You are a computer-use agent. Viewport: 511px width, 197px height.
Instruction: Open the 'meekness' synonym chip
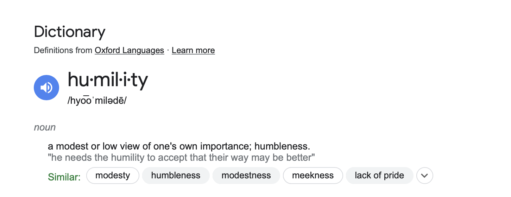click(x=313, y=176)
